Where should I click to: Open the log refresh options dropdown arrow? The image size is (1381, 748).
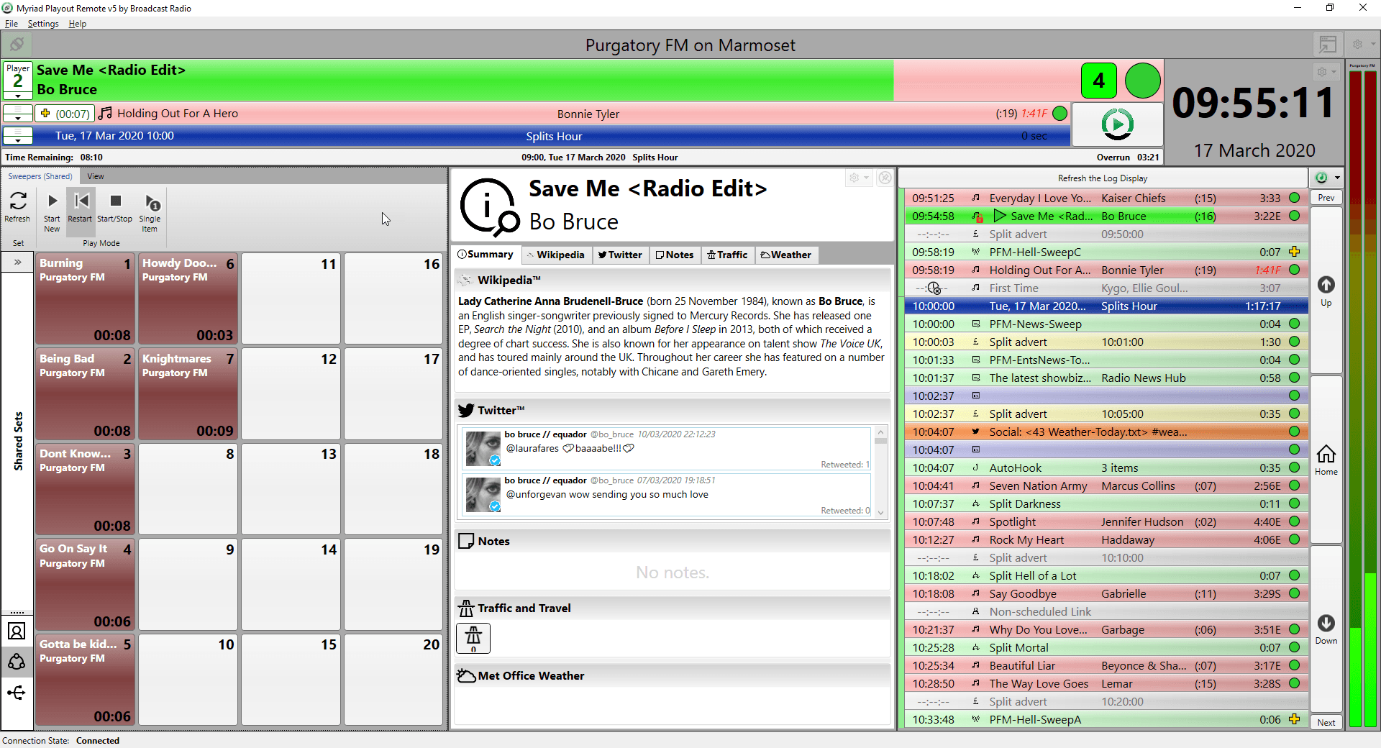coord(1337,178)
